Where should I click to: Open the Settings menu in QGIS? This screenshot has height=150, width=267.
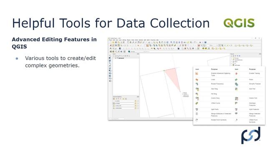[x=124, y=40]
